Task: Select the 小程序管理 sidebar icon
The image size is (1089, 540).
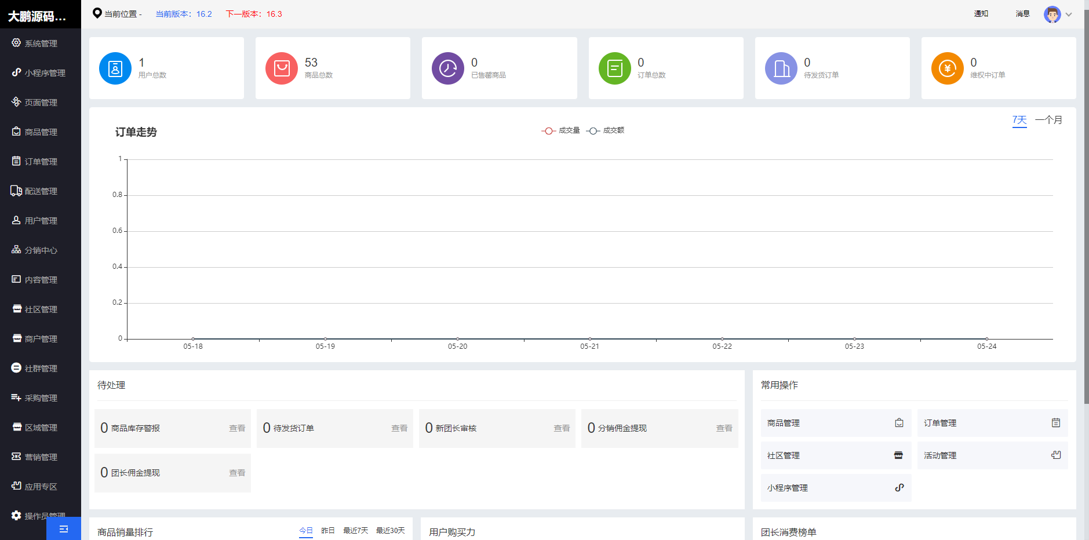Action: point(16,72)
